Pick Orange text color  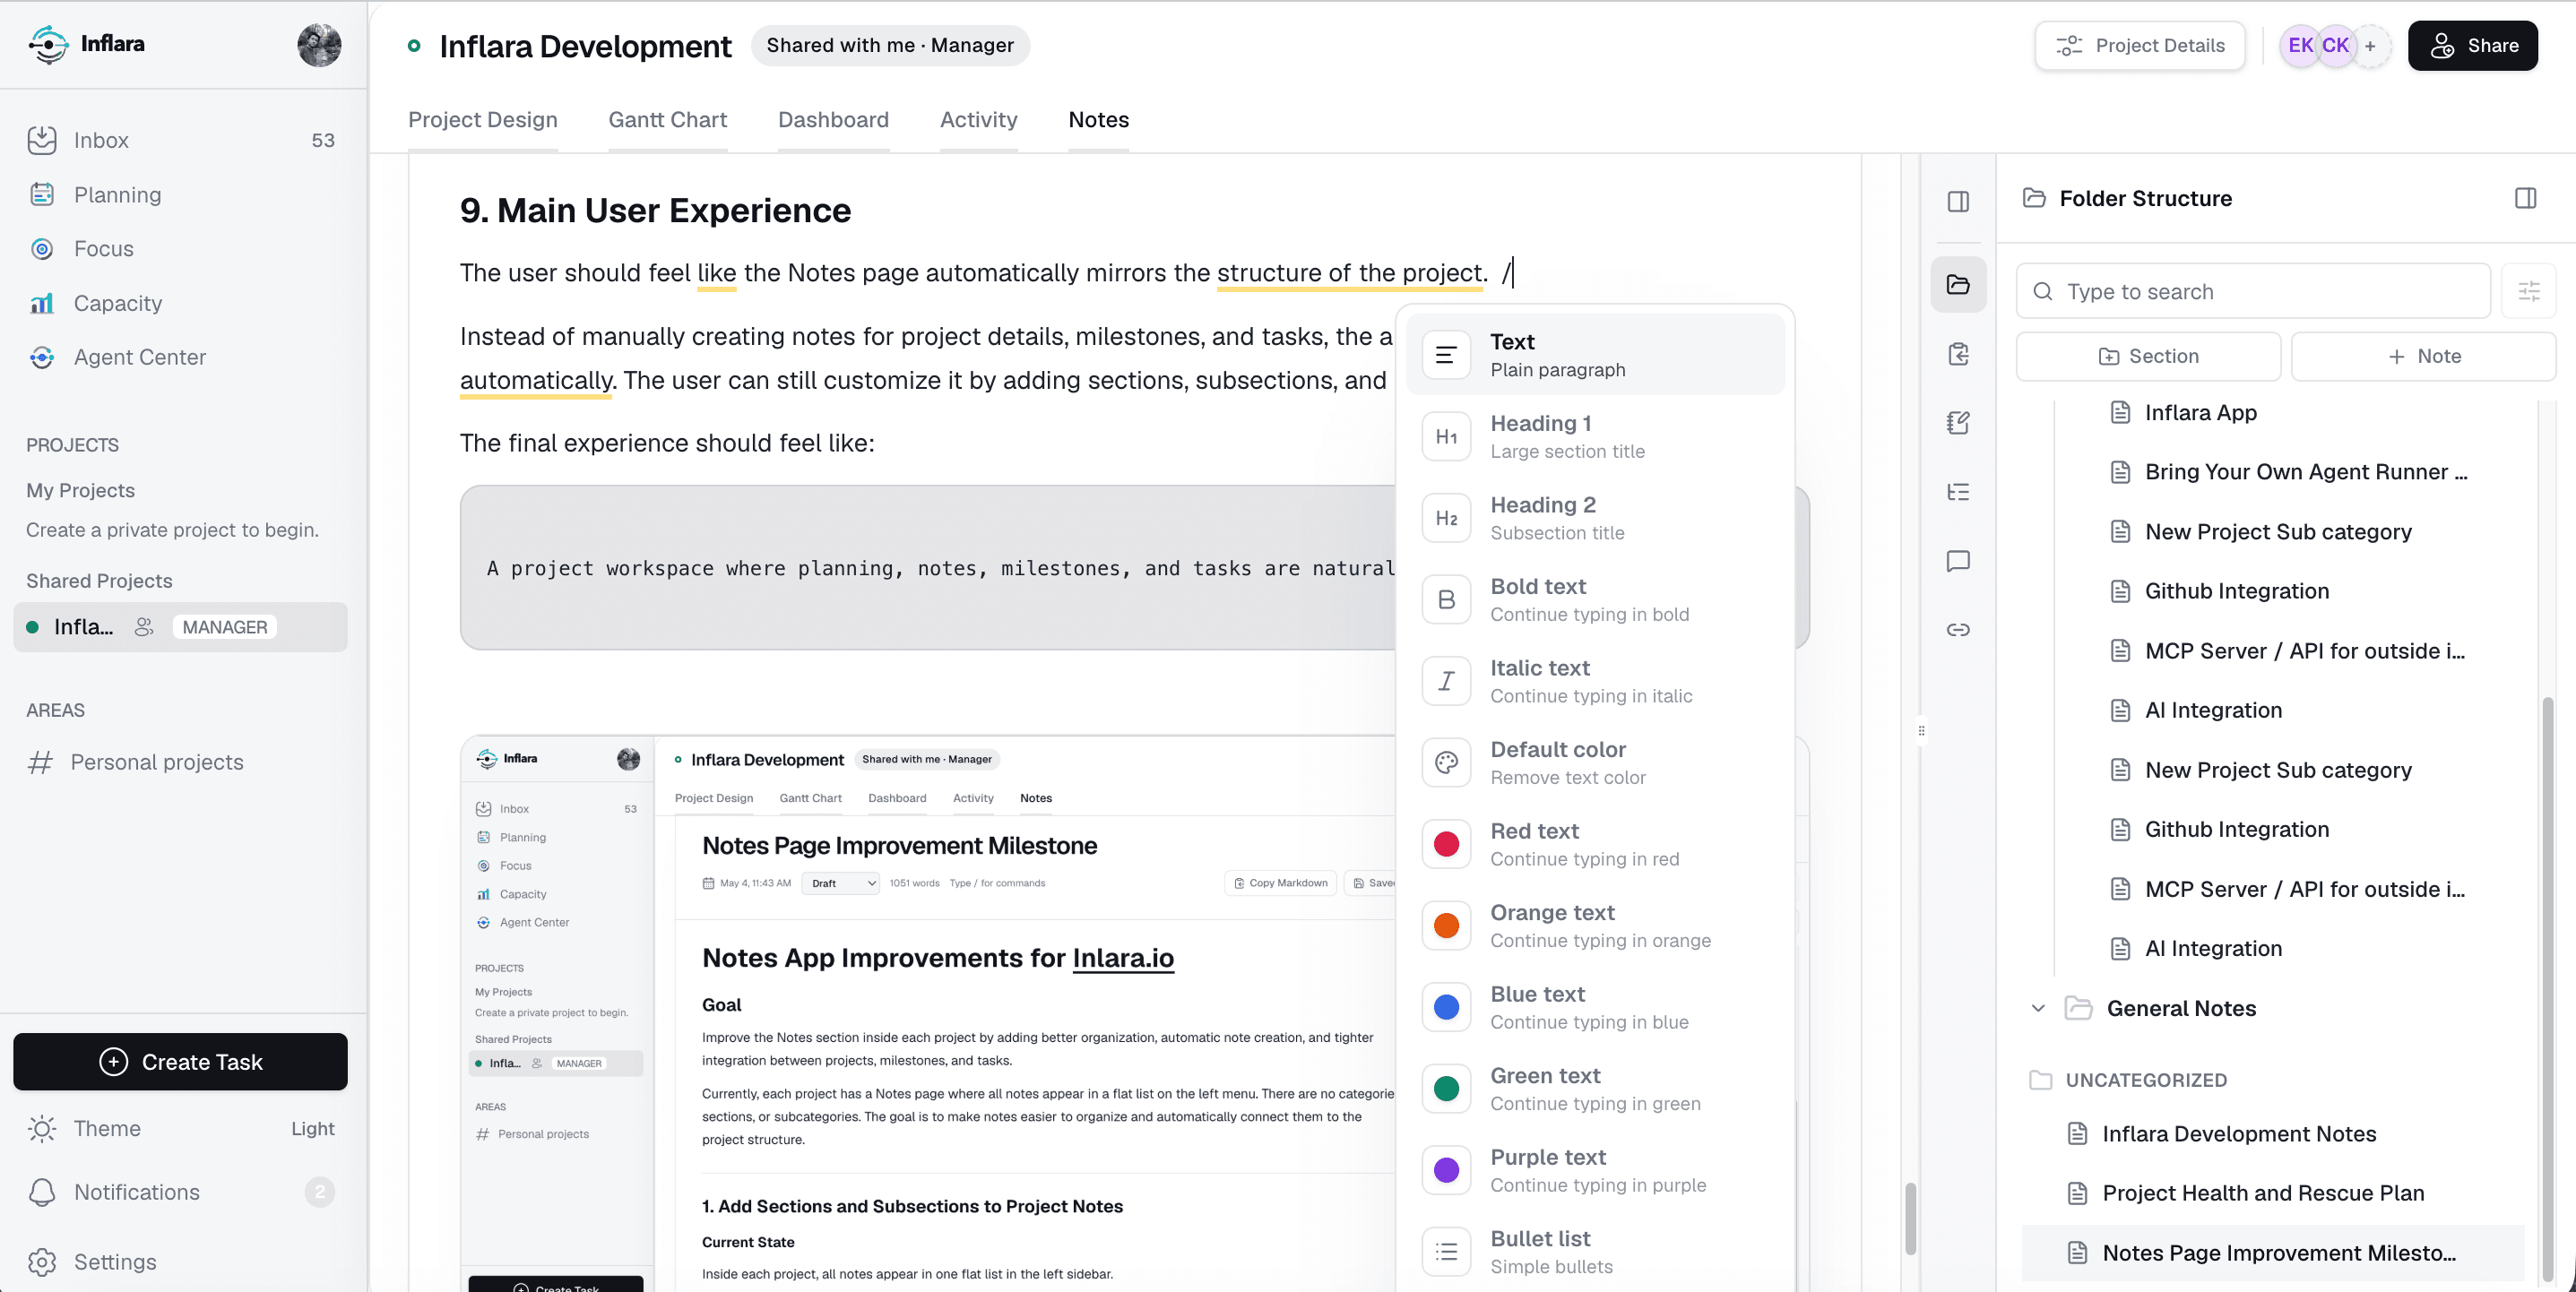point(1595,925)
